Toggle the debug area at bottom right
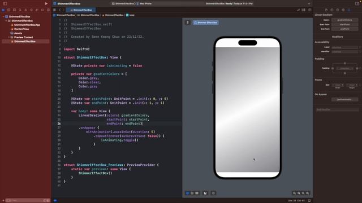 click(x=309, y=201)
